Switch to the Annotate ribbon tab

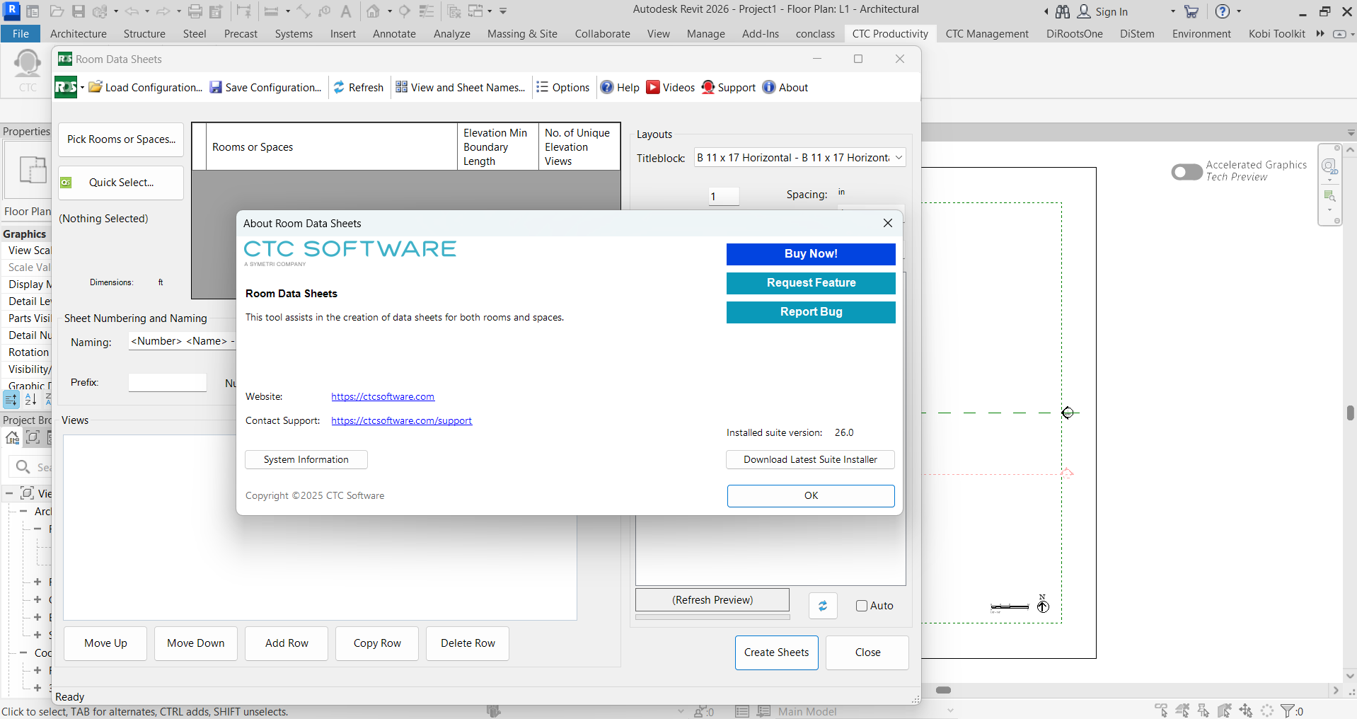[394, 33]
